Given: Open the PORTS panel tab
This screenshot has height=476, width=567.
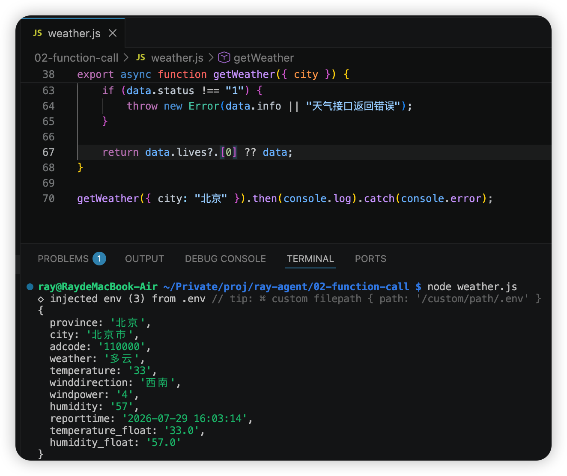Looking at the screenshot, I should [370, 259].
